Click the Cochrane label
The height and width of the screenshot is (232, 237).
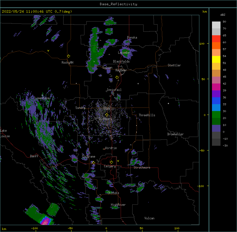point(89,157)
